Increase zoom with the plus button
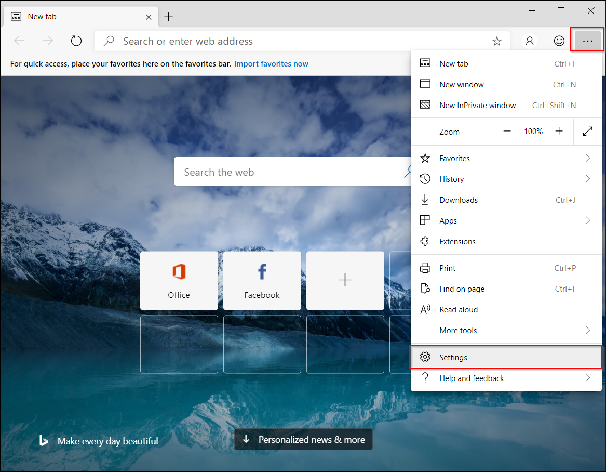The width and height of the screenshot is (606, 472). click(559, 132)
